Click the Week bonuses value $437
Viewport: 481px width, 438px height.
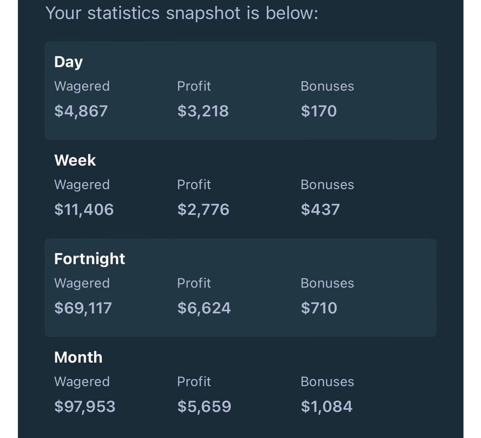[320, 210]
